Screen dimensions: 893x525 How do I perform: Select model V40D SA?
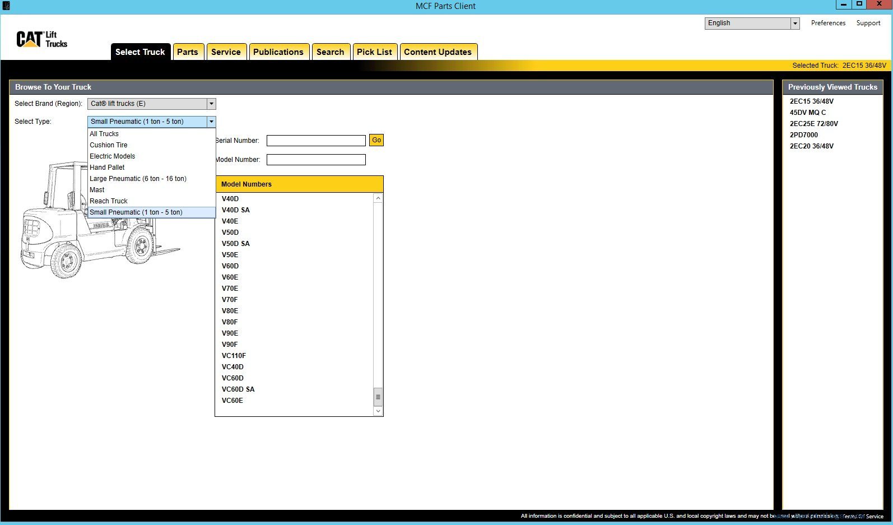point(236,210)
